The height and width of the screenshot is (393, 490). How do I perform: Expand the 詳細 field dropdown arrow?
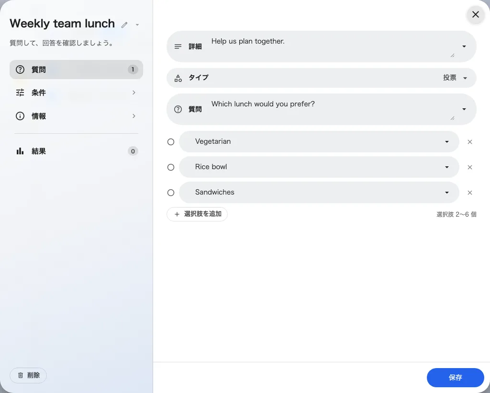tap(464, 46)
